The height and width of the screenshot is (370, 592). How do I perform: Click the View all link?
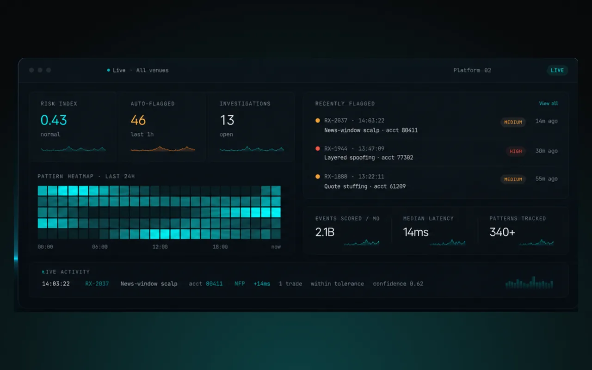click(548, 104)
